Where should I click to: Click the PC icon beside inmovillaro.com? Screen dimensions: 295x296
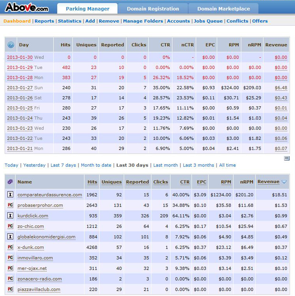pos(10,257)
